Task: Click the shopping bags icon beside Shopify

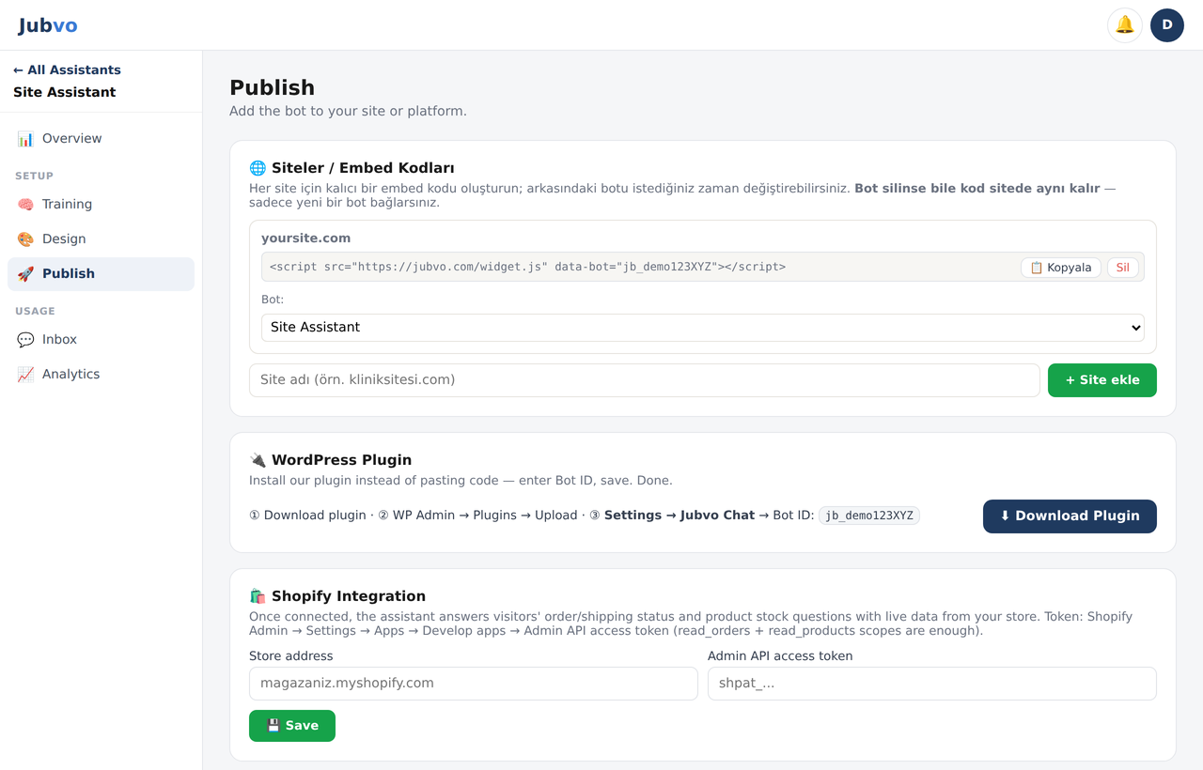Action: pyautogui.click(x=258, y=596)
